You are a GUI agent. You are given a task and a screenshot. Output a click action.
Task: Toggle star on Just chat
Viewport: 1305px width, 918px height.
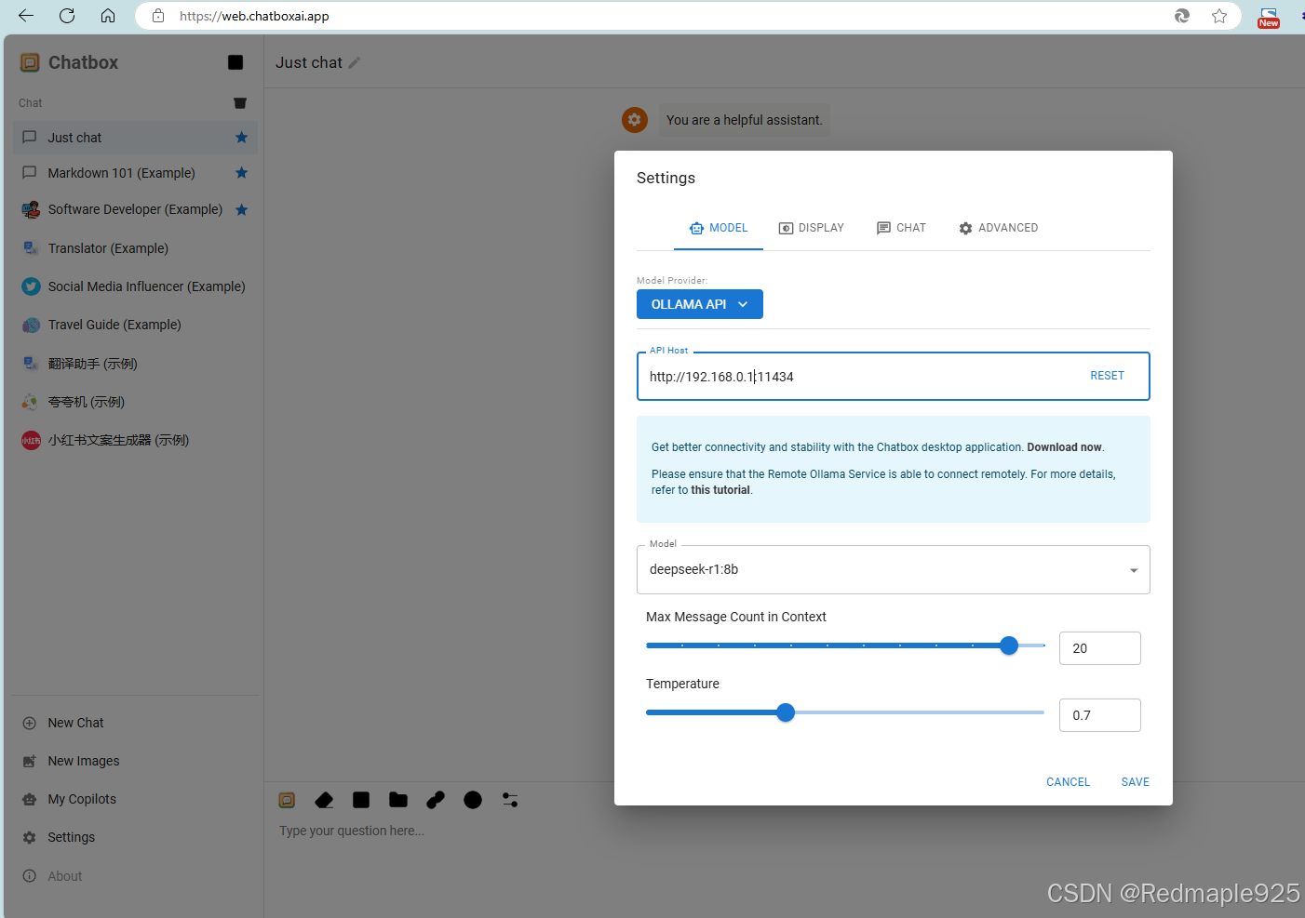pyautogui.click(x=241, y=138)
